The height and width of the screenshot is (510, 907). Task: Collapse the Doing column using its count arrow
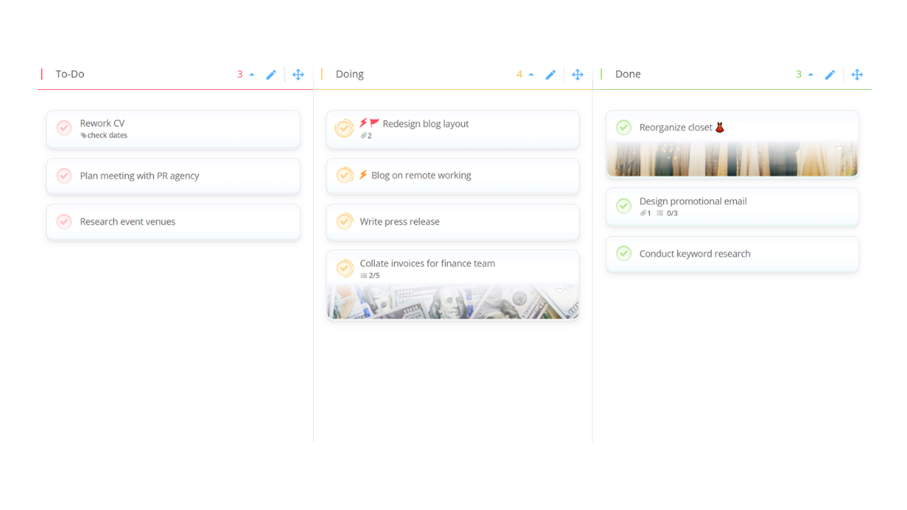[x=531, y=74]
